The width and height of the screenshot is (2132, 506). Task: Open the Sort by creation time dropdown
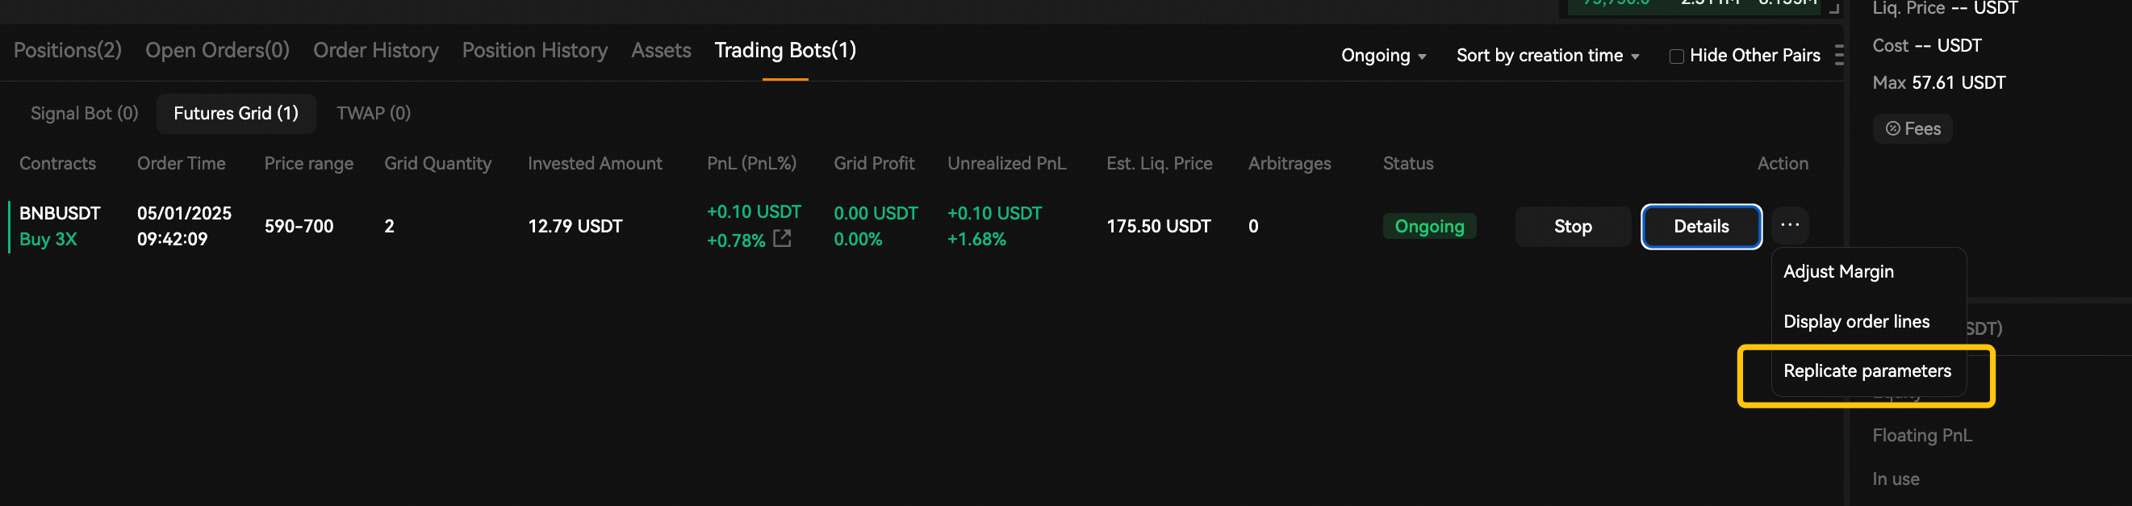[1547, 56]
